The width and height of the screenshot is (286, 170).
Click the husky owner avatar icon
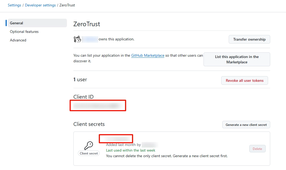click(x=77, y=39)
